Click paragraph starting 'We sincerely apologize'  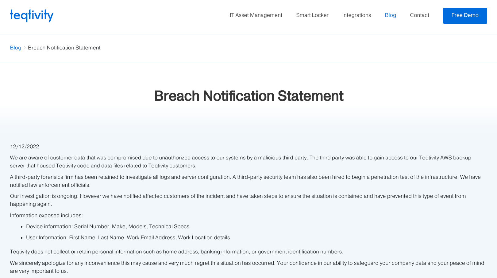[247, 267]
